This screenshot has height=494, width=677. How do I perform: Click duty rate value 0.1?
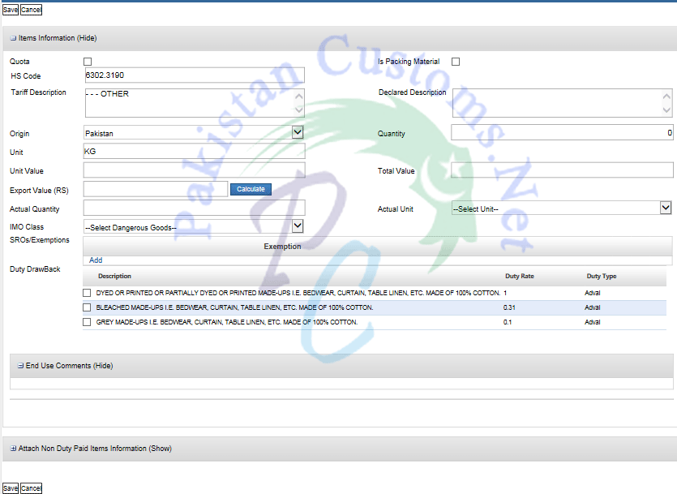508,322
